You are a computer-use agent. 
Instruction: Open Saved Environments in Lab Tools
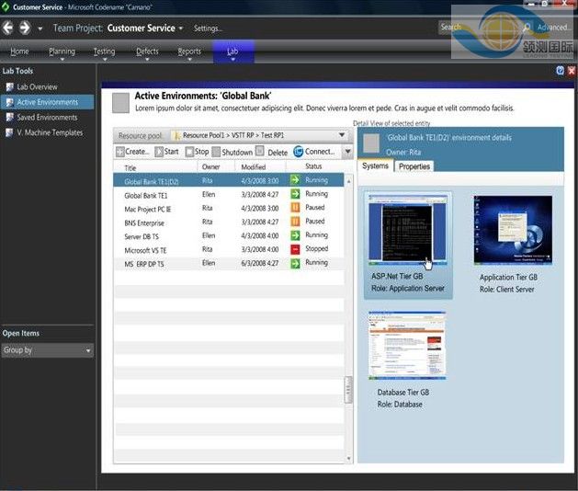47,118
